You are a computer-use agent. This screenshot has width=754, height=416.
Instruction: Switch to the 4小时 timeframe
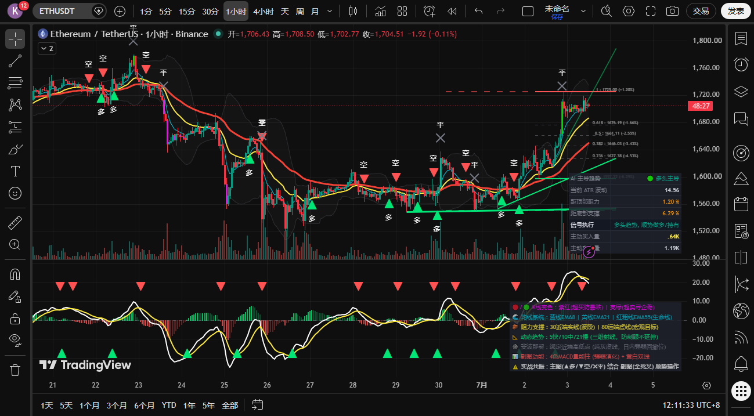(264, 11)
